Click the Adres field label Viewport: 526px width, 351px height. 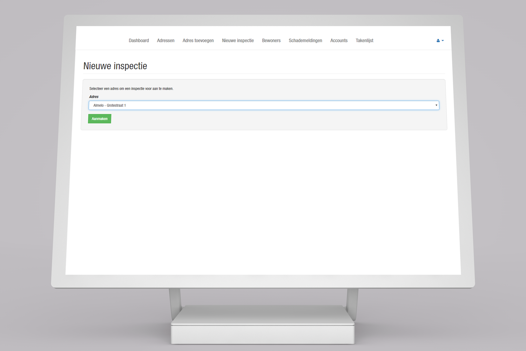[x=94, y=97]
